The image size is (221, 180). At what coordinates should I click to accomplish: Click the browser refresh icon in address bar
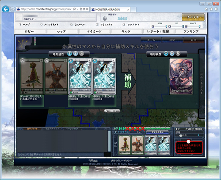84,9
